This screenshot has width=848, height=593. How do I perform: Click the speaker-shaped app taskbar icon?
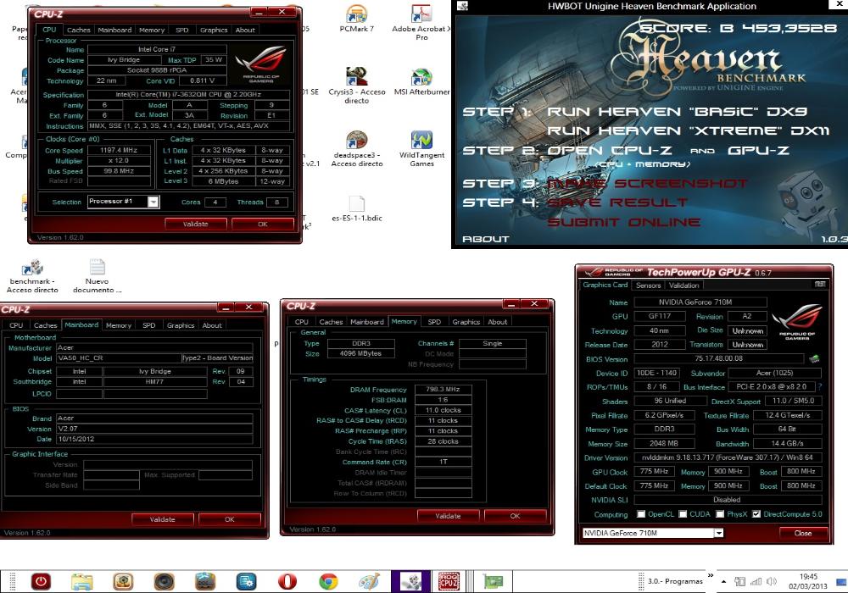pyautogui.click(x=164, y=582)
